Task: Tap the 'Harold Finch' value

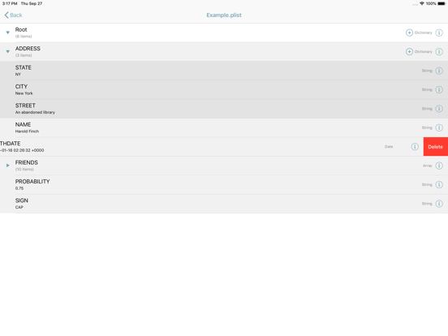Action: point(27,131)
